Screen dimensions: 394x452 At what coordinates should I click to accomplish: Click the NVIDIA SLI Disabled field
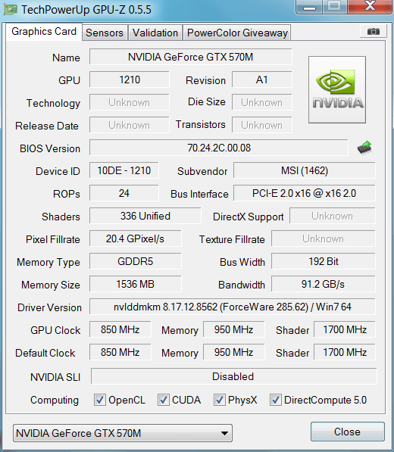tap(234, 376)
